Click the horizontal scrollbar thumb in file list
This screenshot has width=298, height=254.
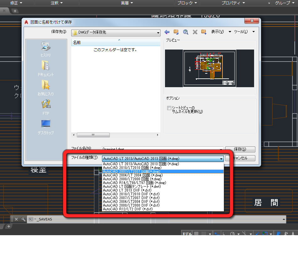pos(93,135)
